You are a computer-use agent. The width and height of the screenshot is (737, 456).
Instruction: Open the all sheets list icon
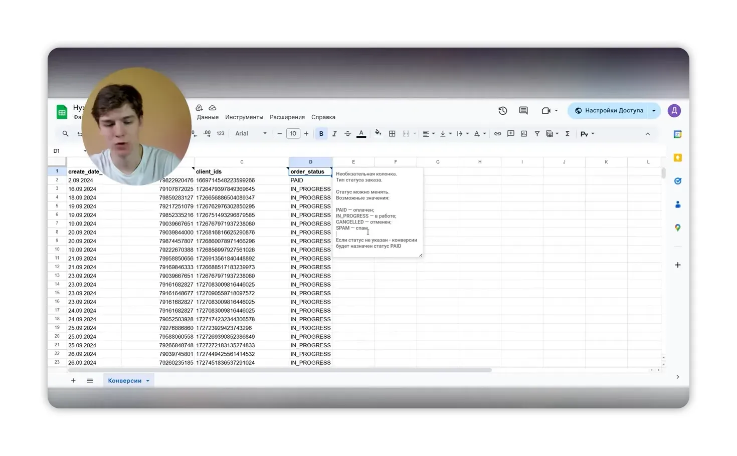(90, 381)
